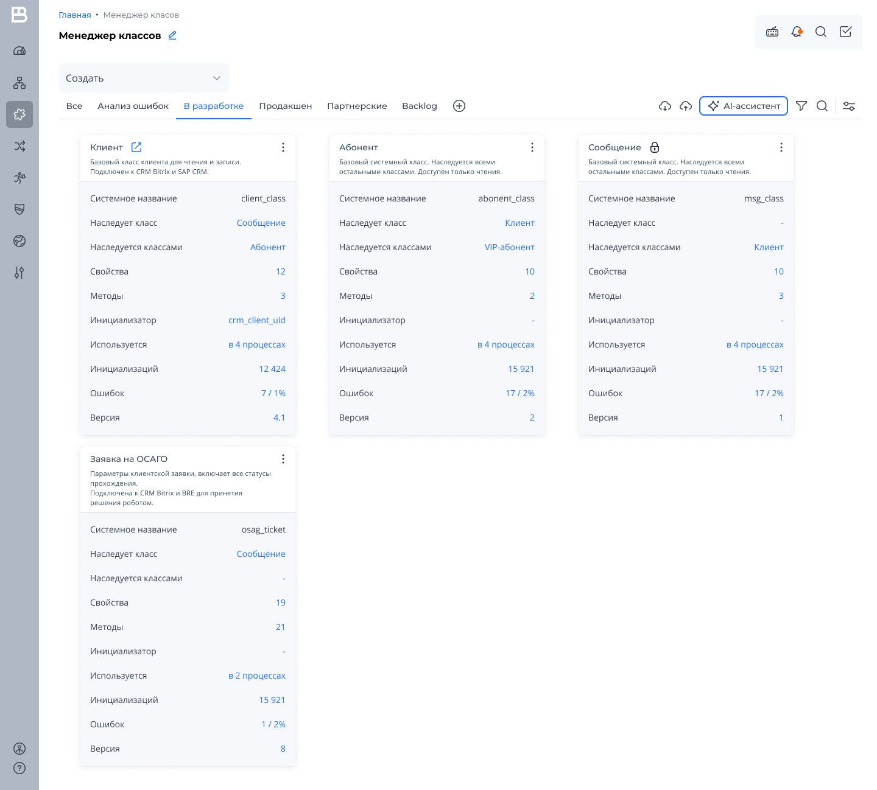
Task: Open the Заявка на ОСАГО three-dot menu
Action: tap(283, 459)
